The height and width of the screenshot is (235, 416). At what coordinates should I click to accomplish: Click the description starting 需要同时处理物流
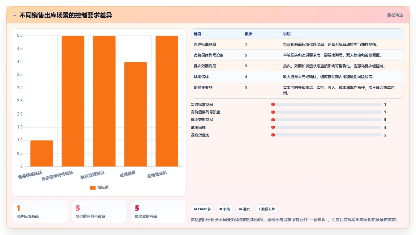(x=339, y=90)
